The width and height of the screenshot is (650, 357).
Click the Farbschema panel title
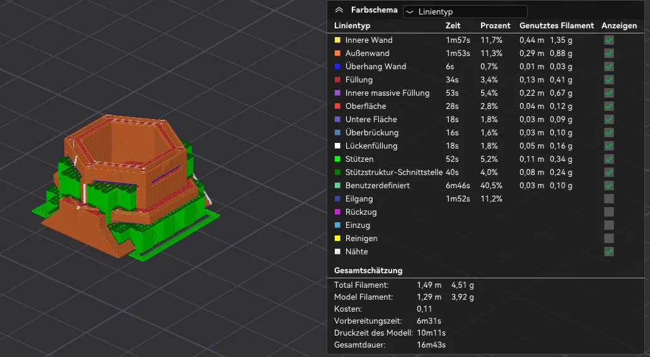click(374, 10)
